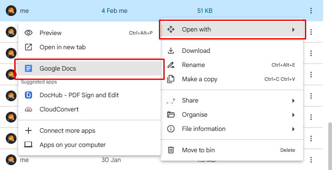
Task: Click the vertical scrollbar thumb
Action: click(330, 146)
